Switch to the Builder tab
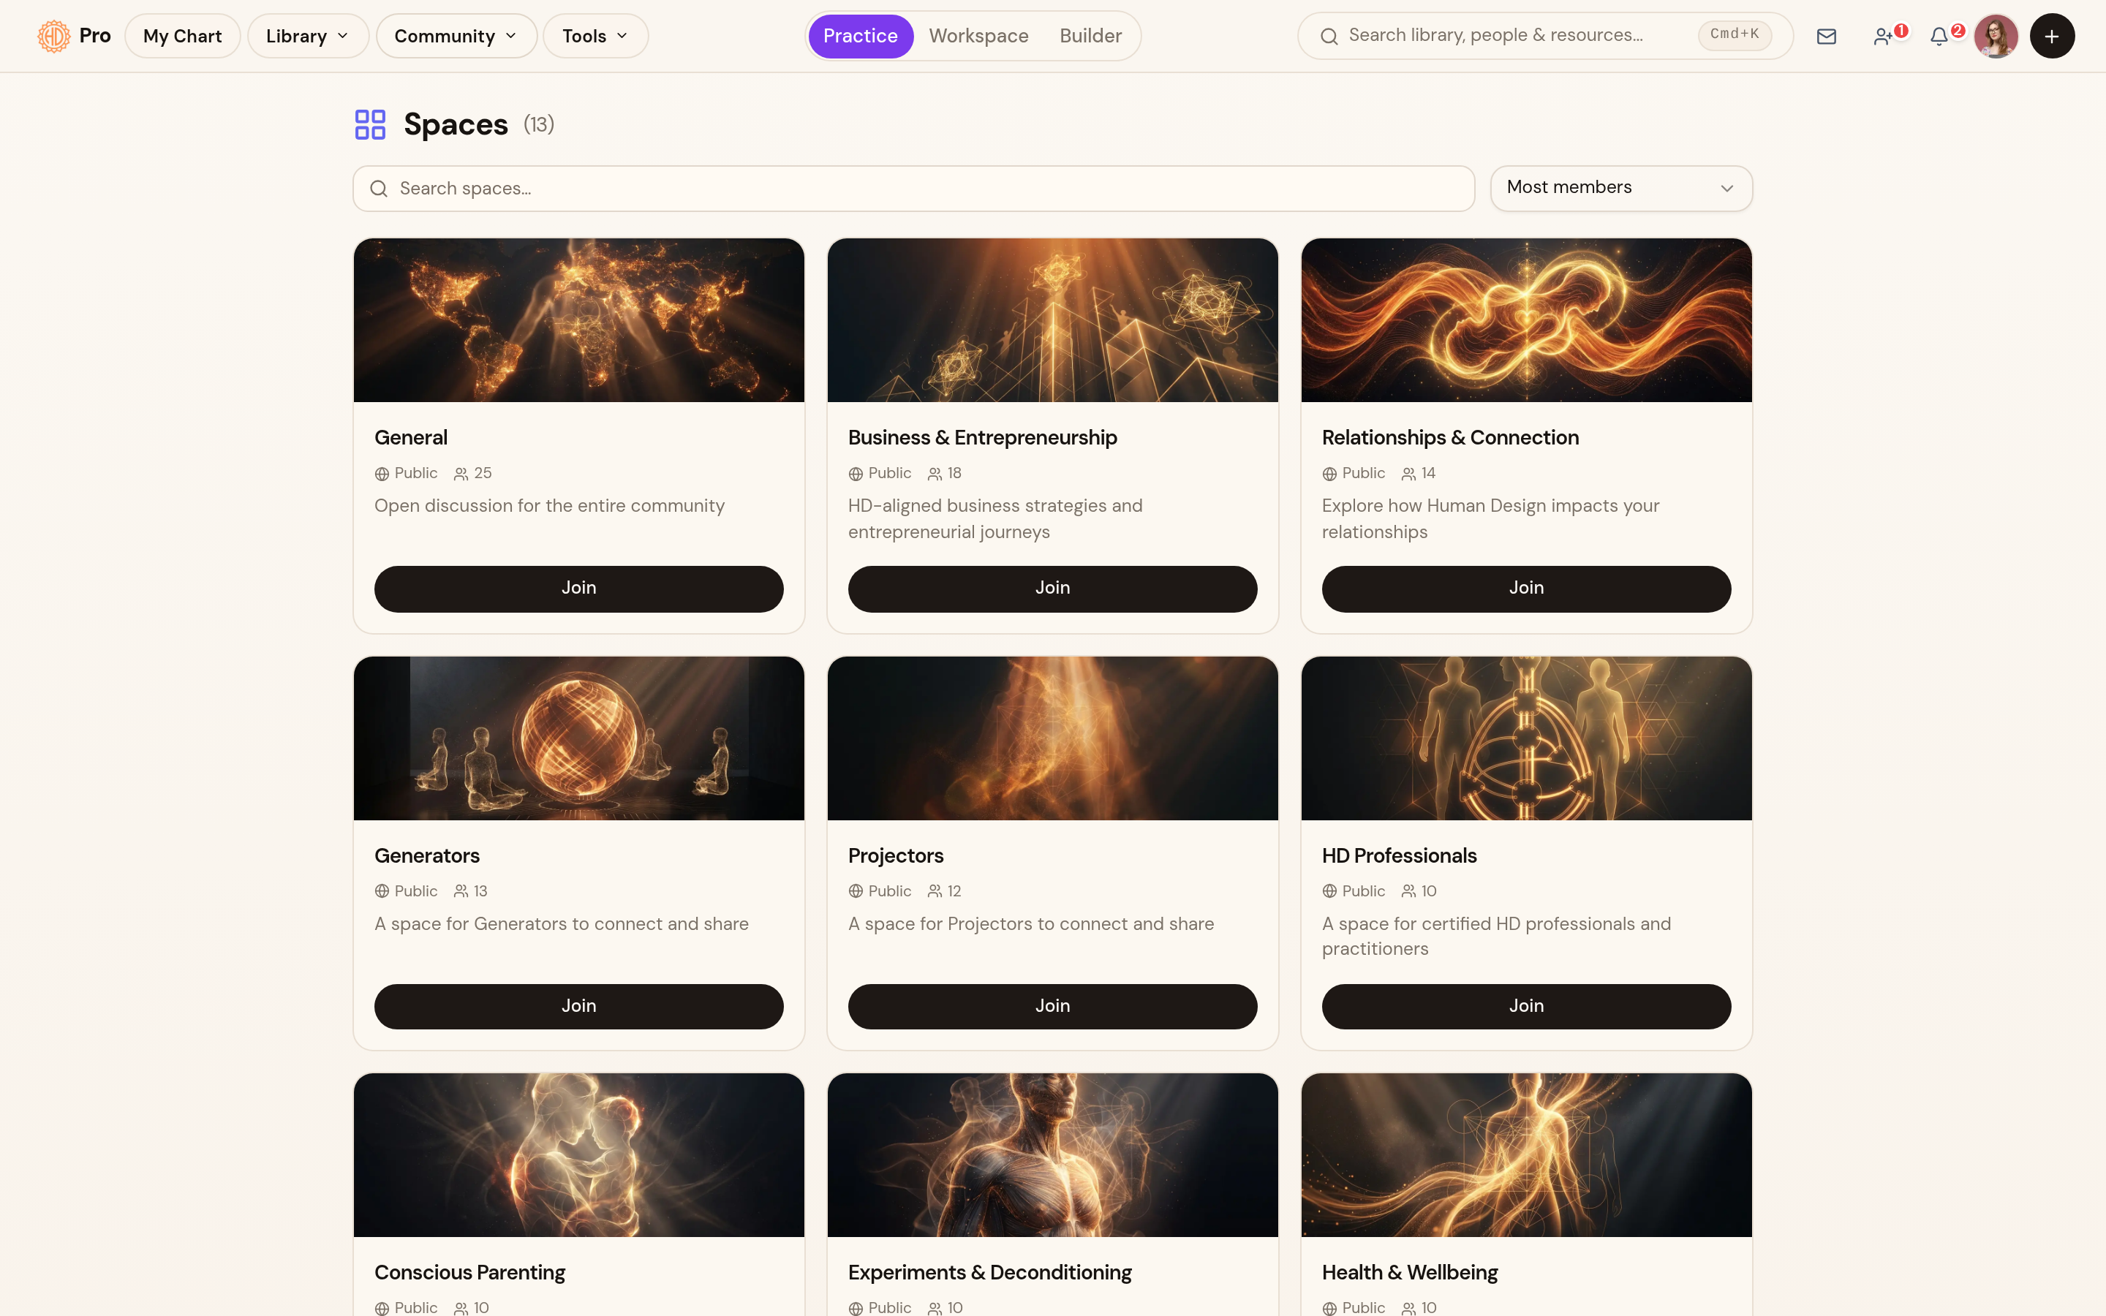The height and width of the screenshot is (1316, 2106). click(1090, 36)
